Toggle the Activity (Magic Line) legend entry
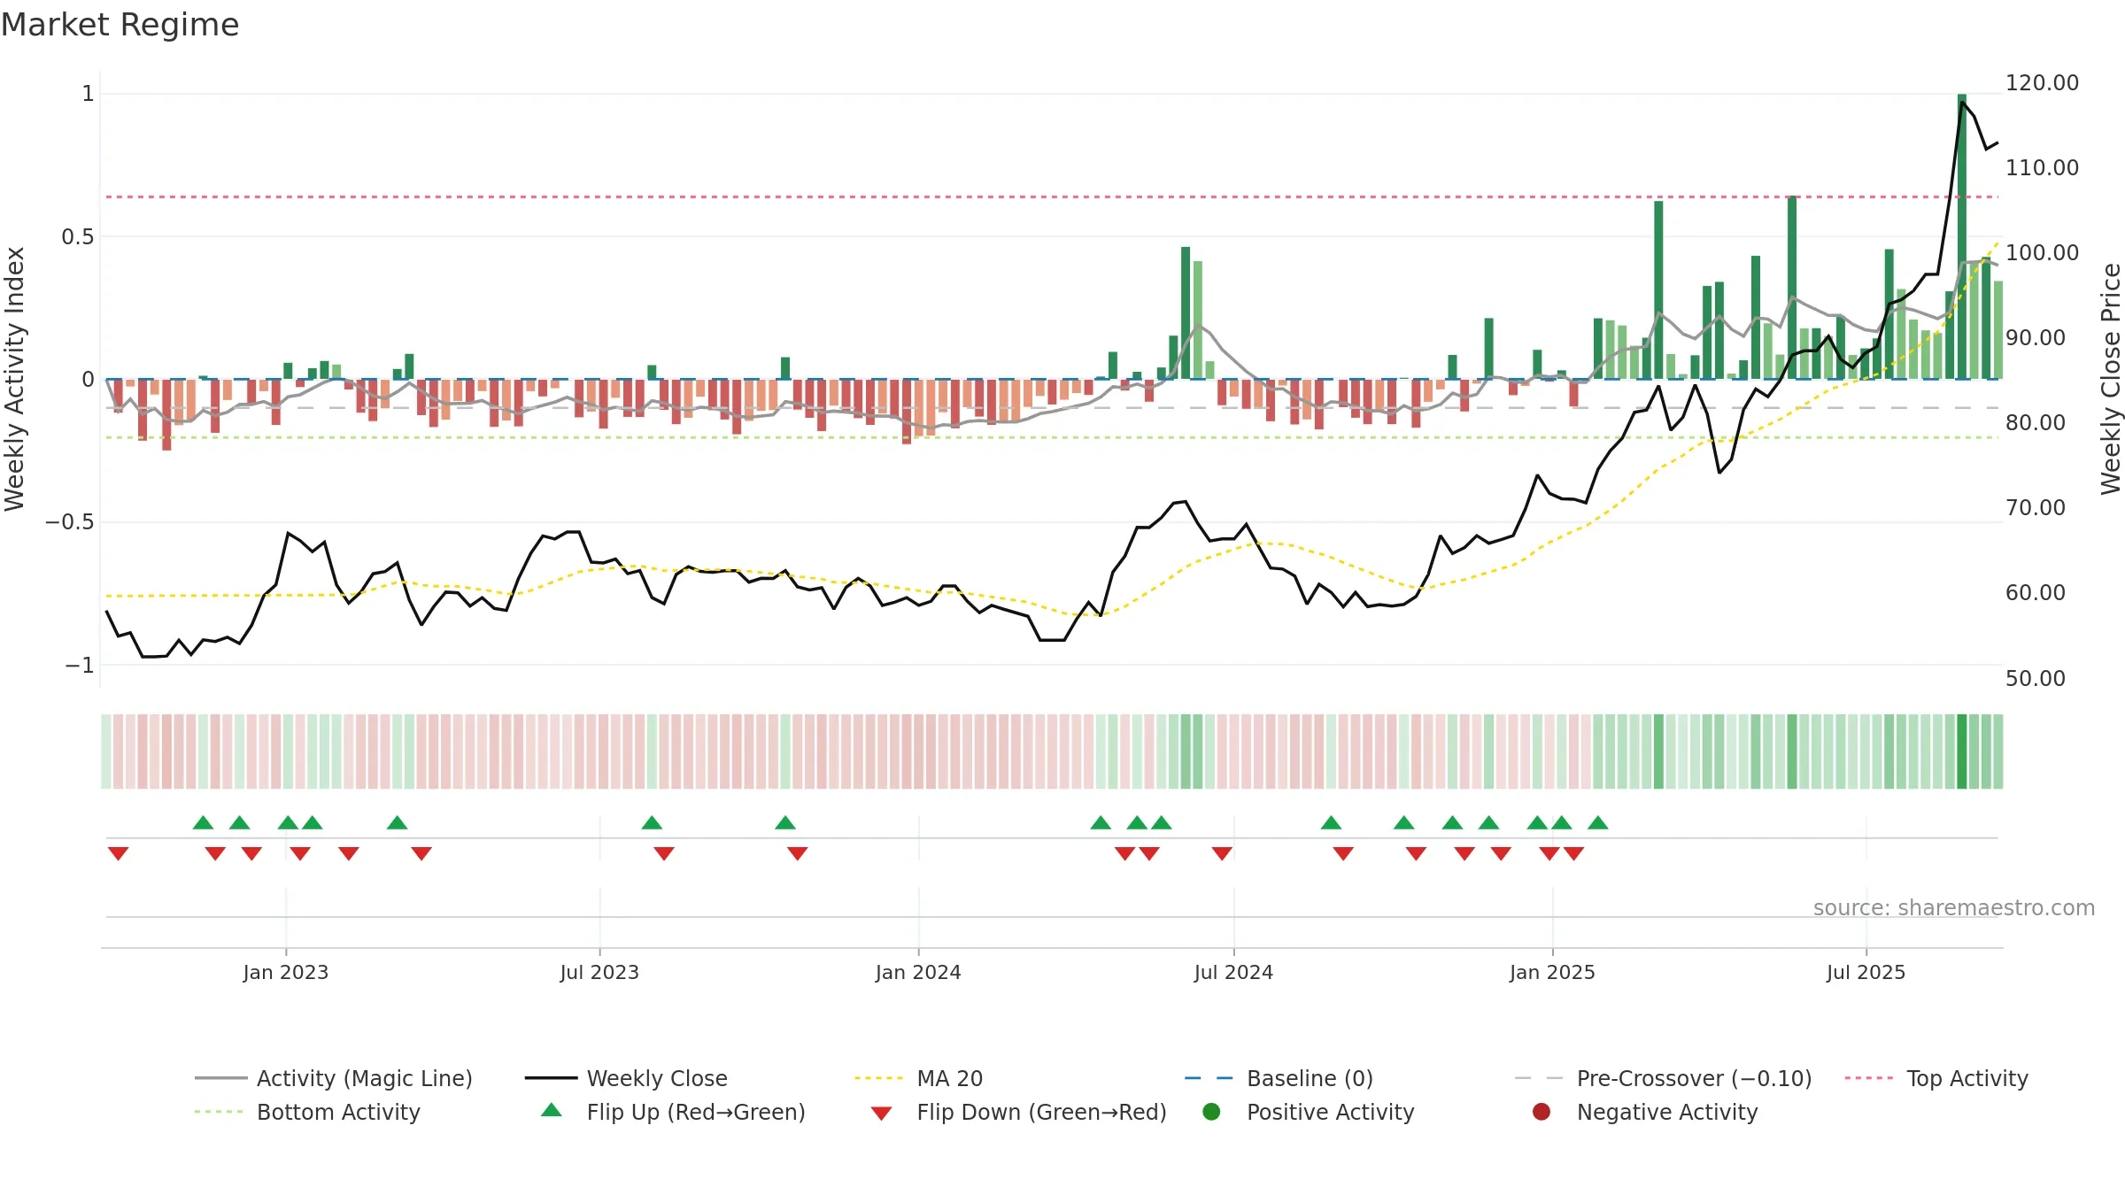 tap(334, 1078)
